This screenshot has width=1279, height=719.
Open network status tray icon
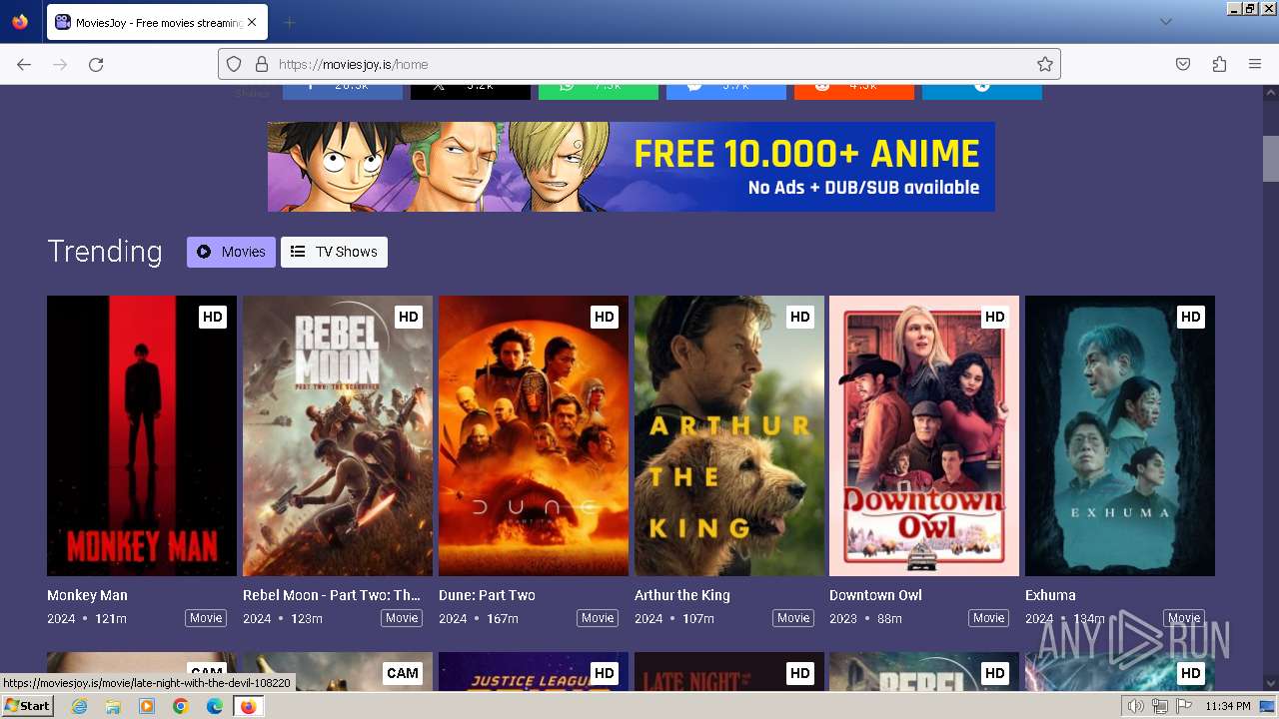[x=1160, y=706]
